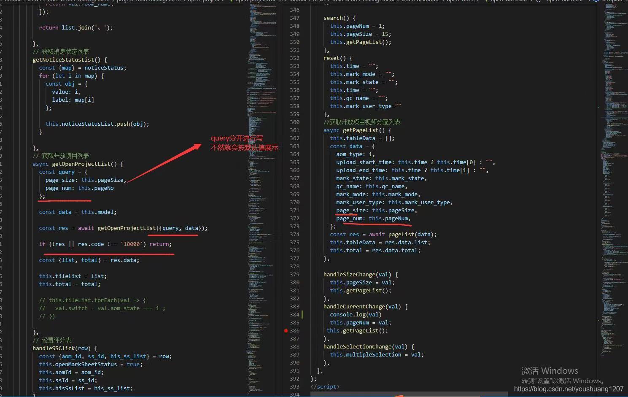Click 'const {list, total} = res.data;' line
Screen dimensions: 628x397
click(89, 260)
